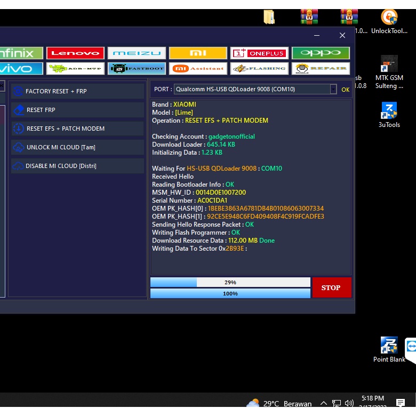This screenshot has height=416, width=416.
Task: Select the OnePlus brand tab
Action: tap(259, 53)
